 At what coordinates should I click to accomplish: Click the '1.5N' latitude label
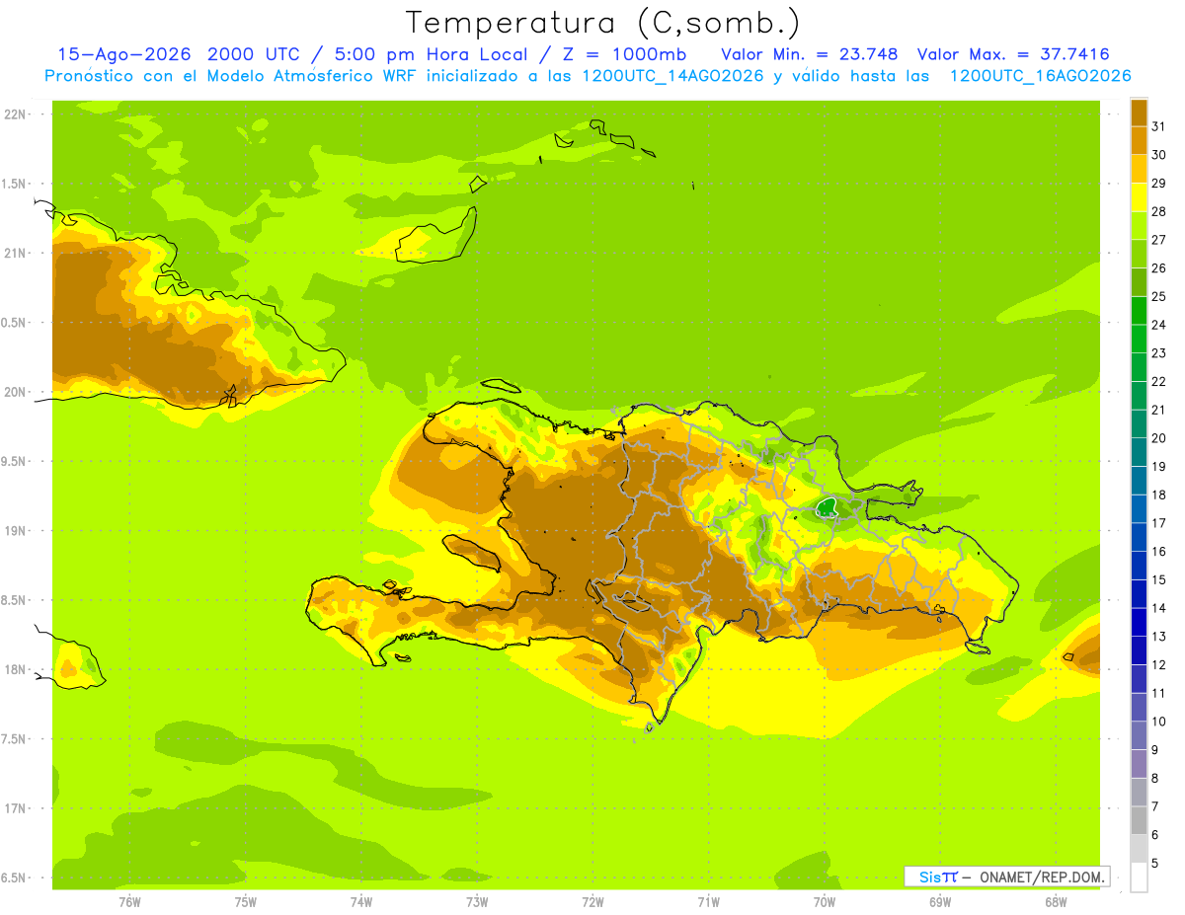point(14,185)
